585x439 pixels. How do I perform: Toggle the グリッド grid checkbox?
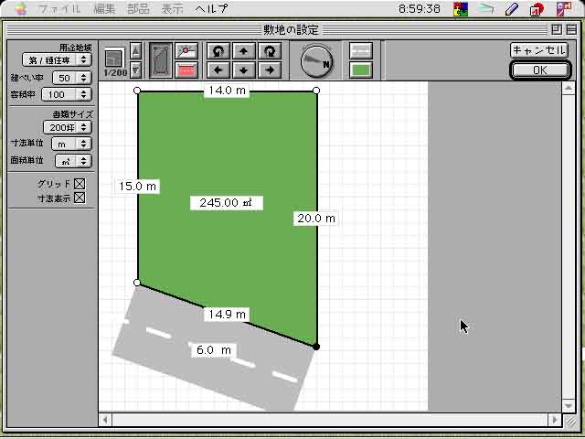(x=80, y=184)
